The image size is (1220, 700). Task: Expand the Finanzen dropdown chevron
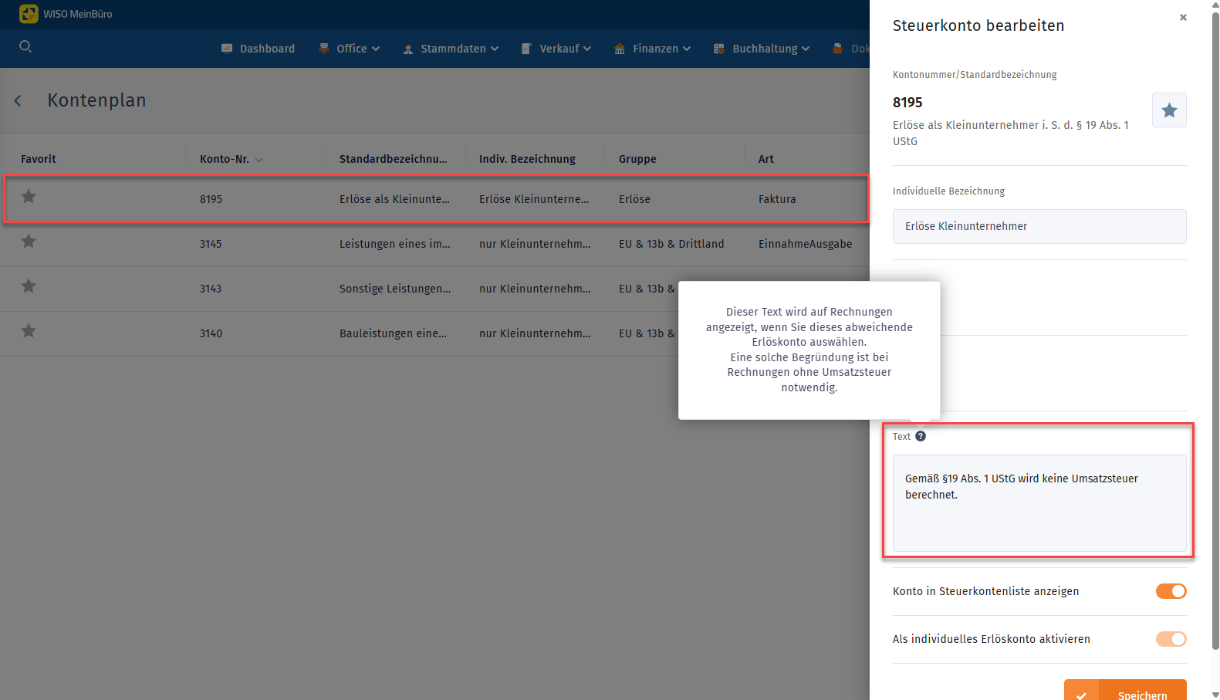(x=687, y=49)
